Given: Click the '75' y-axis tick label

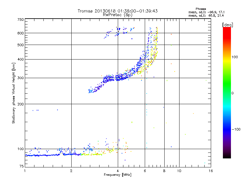Looking at the screenshot, I should click(22, 166).
